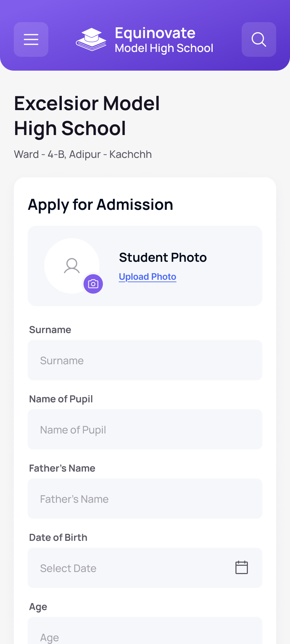
Task: Click the Excelsior Model High School heading
Action: coord(87,116)
